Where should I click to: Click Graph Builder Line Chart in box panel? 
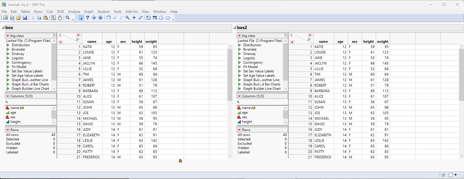point(31,89)
